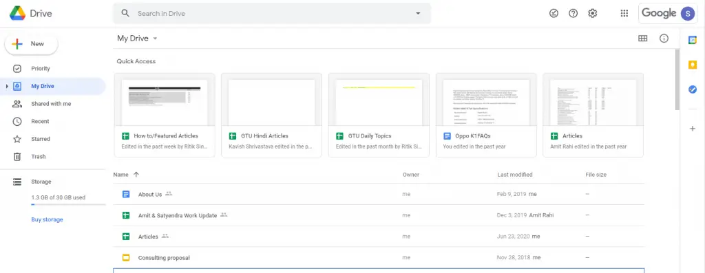This screenshot has height=273, width=705.
Task: Click the Slides icon beside Consulting proposal
Action: point(126,258)
